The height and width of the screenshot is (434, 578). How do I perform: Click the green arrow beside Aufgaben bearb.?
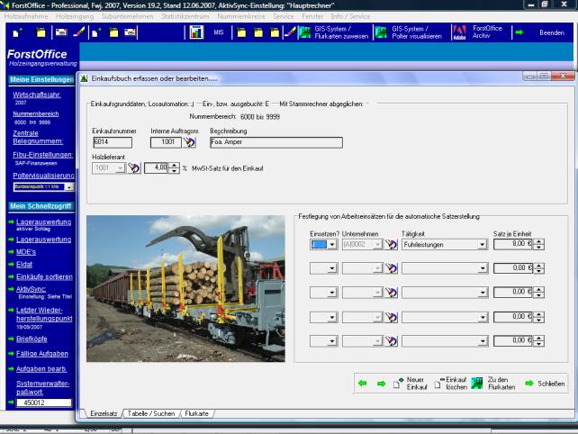[11, 369]
